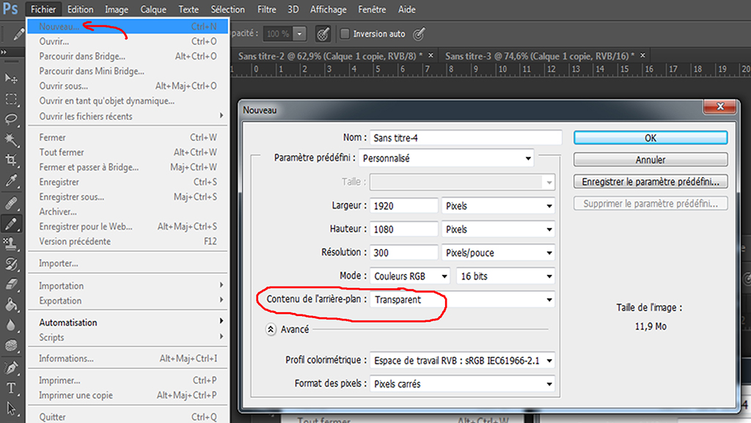Viewport: 751px width, 423px height.
Task: Select the Pen tool
Action: click(10, 367)
